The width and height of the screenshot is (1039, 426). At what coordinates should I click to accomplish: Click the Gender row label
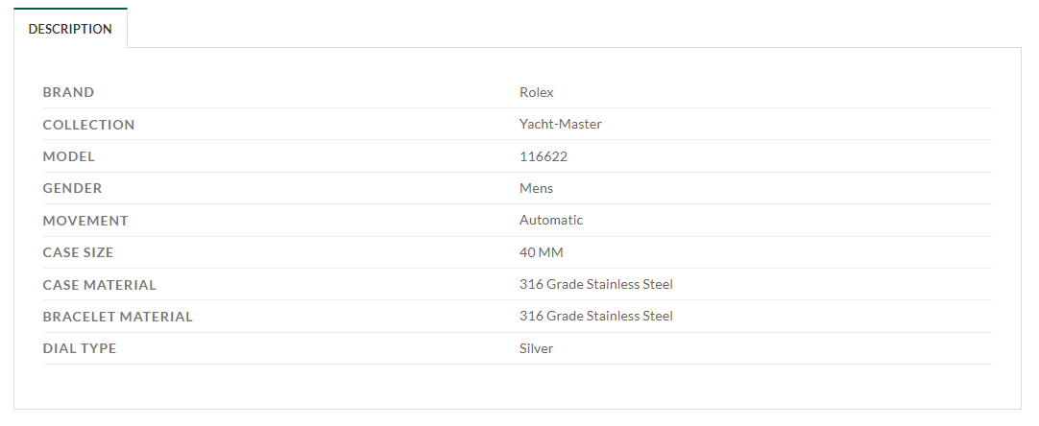coord(72,188)
